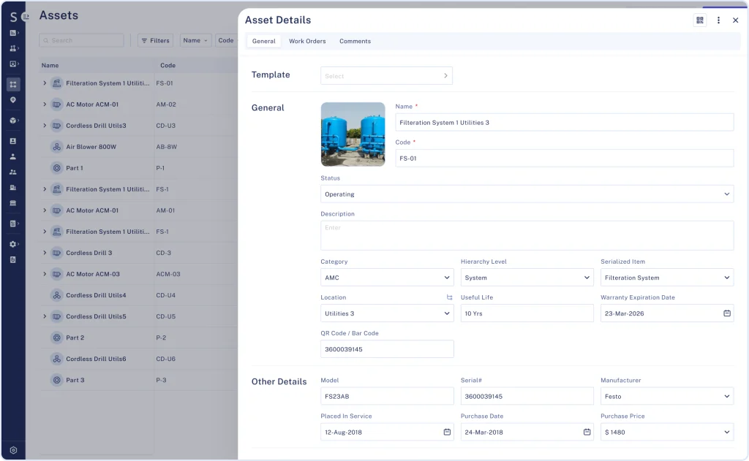
Task: Click the Filters button
Action: 155,41
